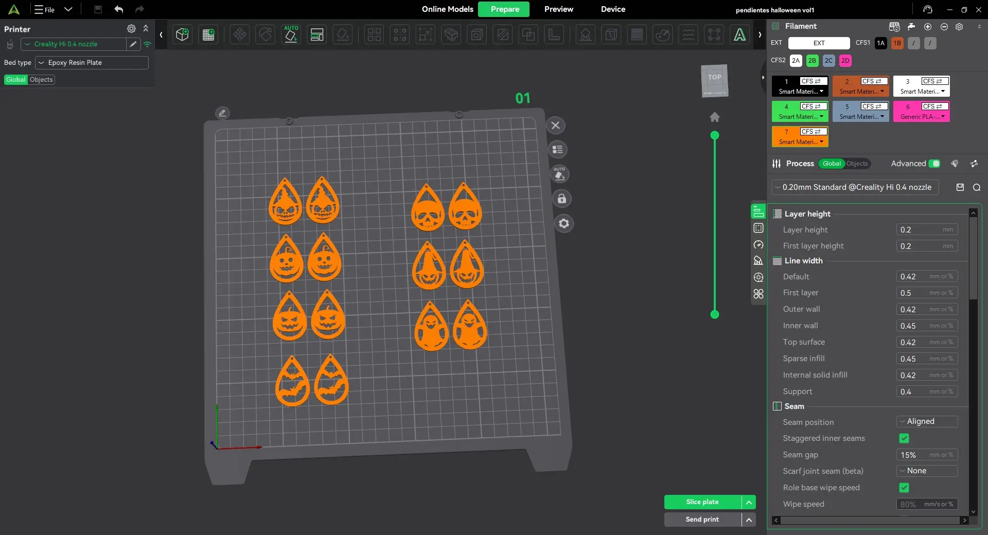This screenshot has width=988, height=535.
Task: Click the Auto orient toolbar icon
Action: 291,34
